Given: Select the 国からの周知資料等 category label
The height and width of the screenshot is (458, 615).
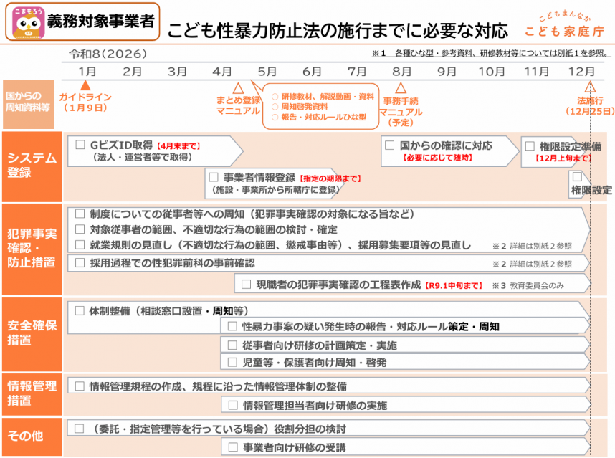Looking at the screenshot, I should point(28,105).
